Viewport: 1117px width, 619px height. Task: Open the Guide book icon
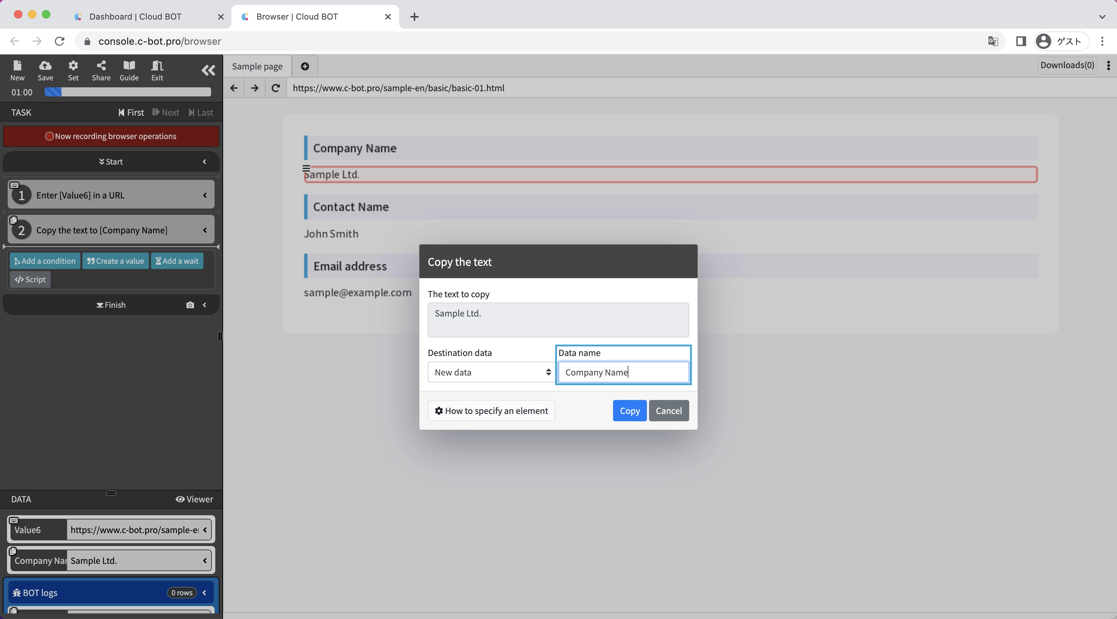point(129,66)
